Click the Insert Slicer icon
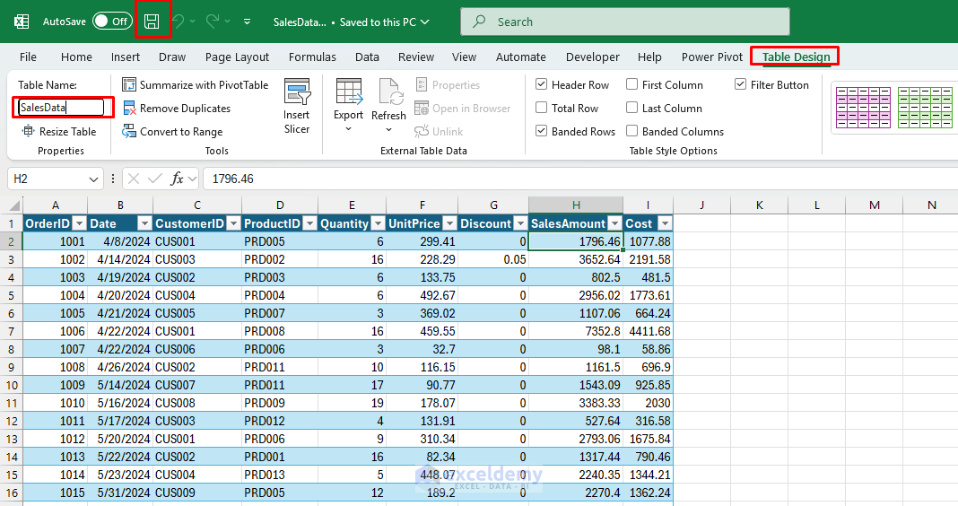The height and width of the screenshot is (506, 958). click(298, 92)
